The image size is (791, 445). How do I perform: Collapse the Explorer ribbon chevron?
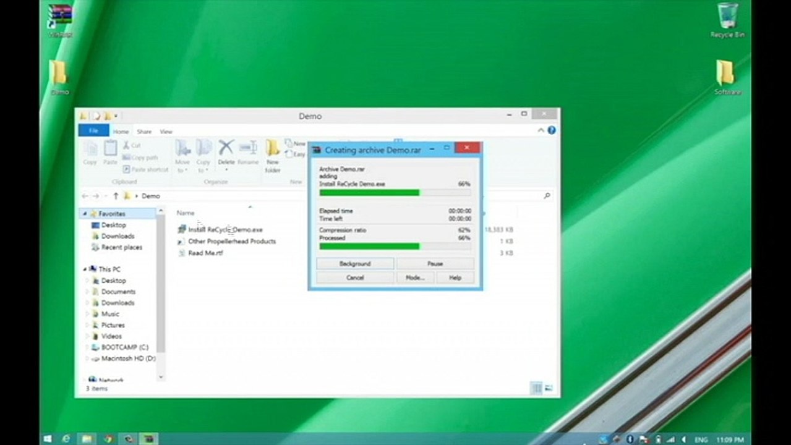[541, 130]
